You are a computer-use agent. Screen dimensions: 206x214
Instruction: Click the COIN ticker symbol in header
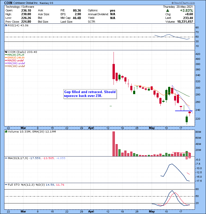tap(8, 3)
